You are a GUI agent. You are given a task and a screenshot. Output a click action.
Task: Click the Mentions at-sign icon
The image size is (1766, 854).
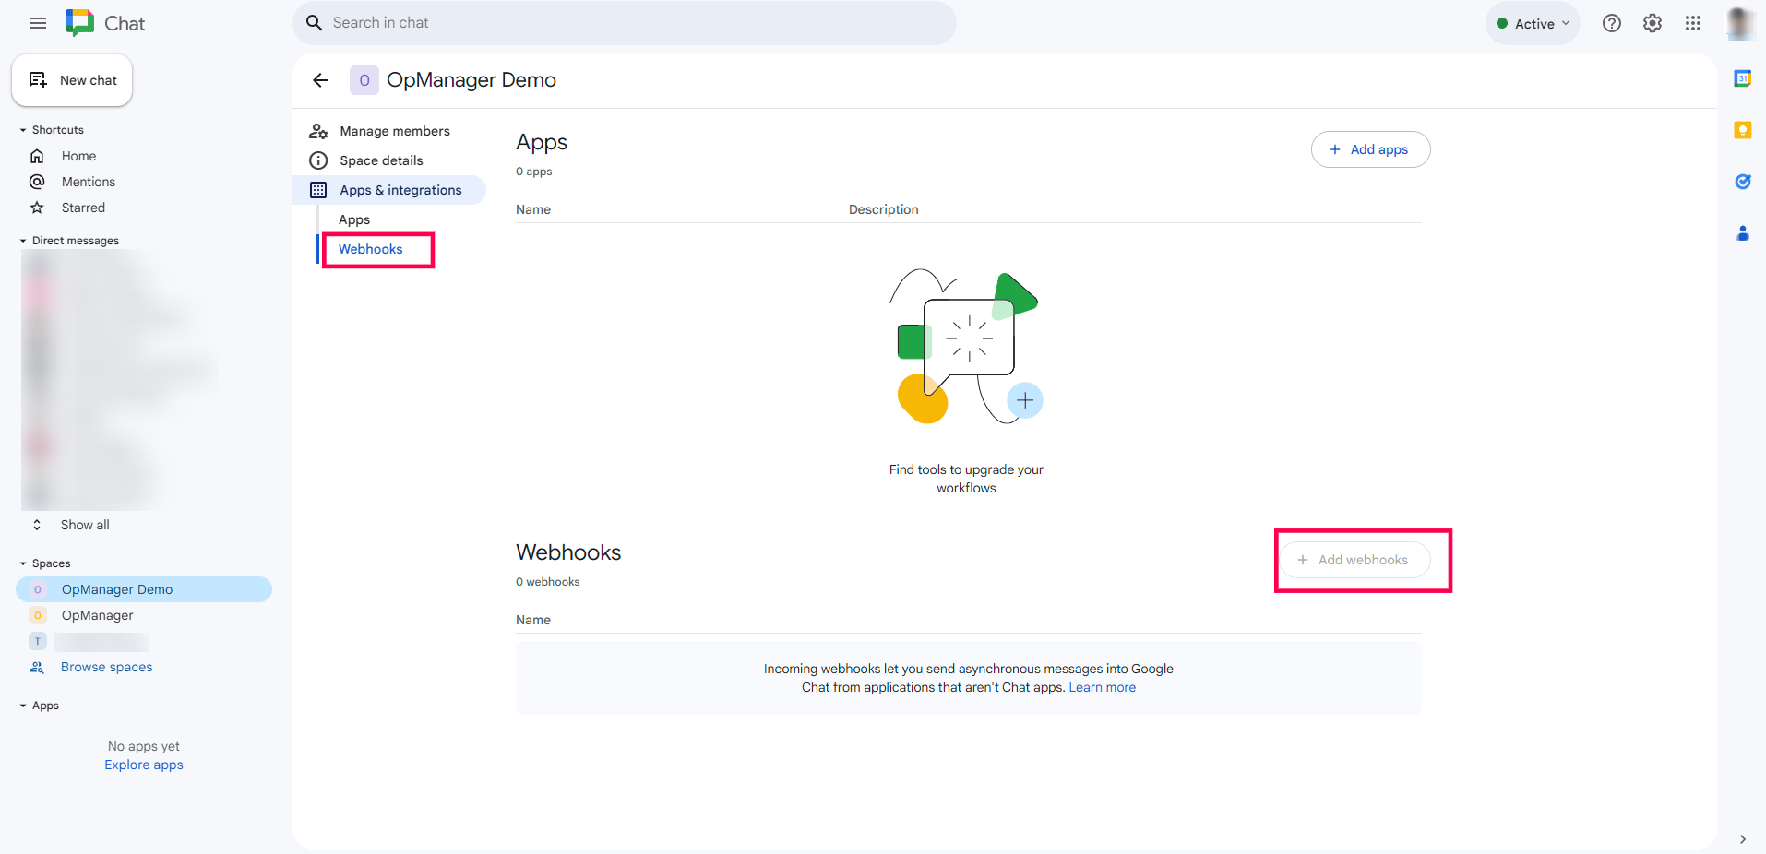tap(37, 182)
